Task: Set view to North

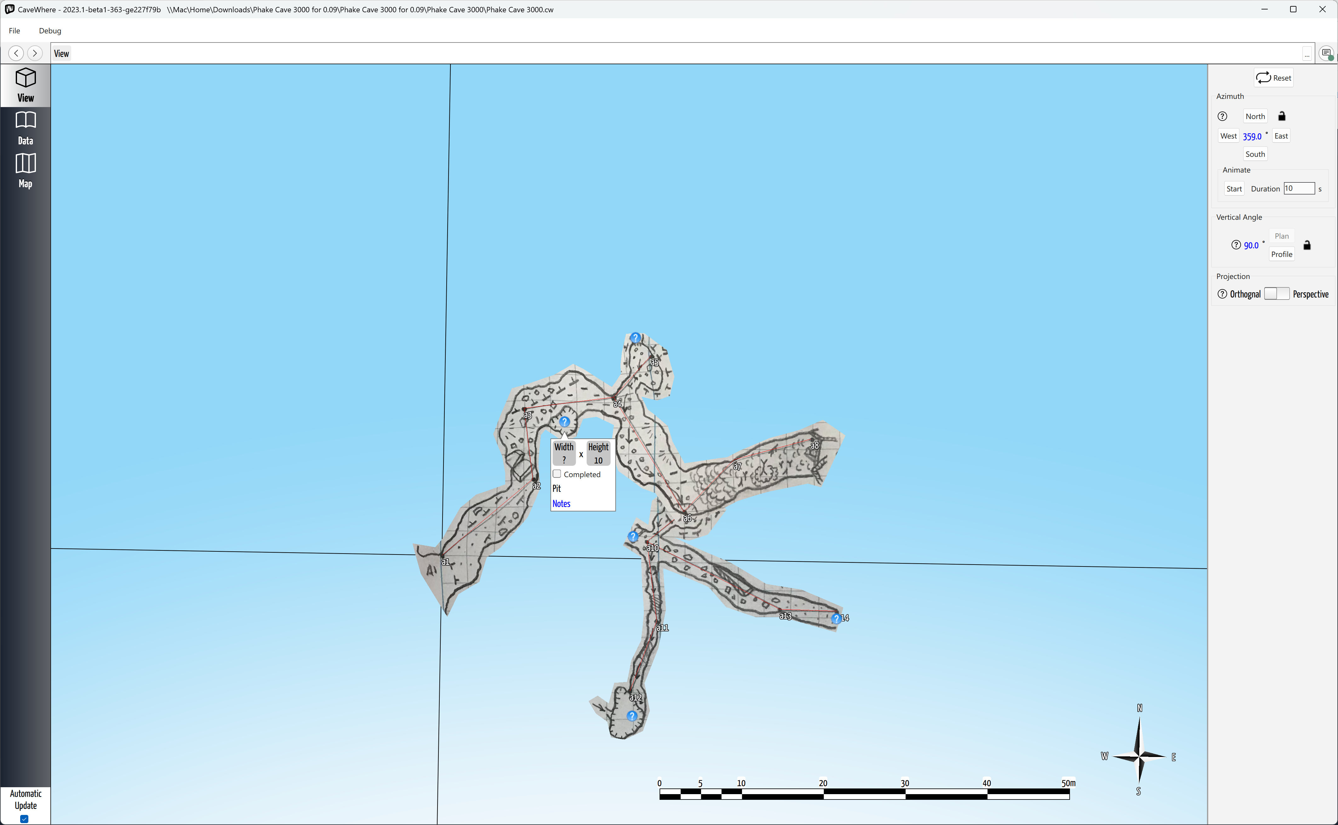Action: click(1255, 116)
